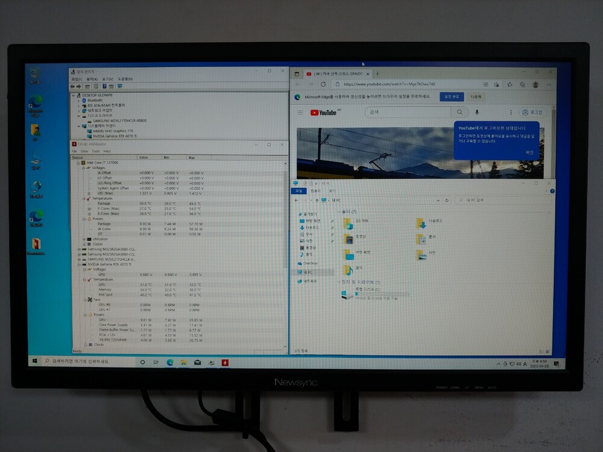Open the Edge profile avatar icon

coord(535,85)
